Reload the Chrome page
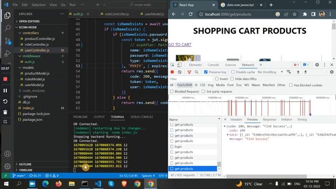The image size is (336, 189). pyautogui.click(x=191, y=14)
